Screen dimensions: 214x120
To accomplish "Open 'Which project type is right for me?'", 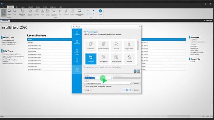I will (x=12, y=54).
